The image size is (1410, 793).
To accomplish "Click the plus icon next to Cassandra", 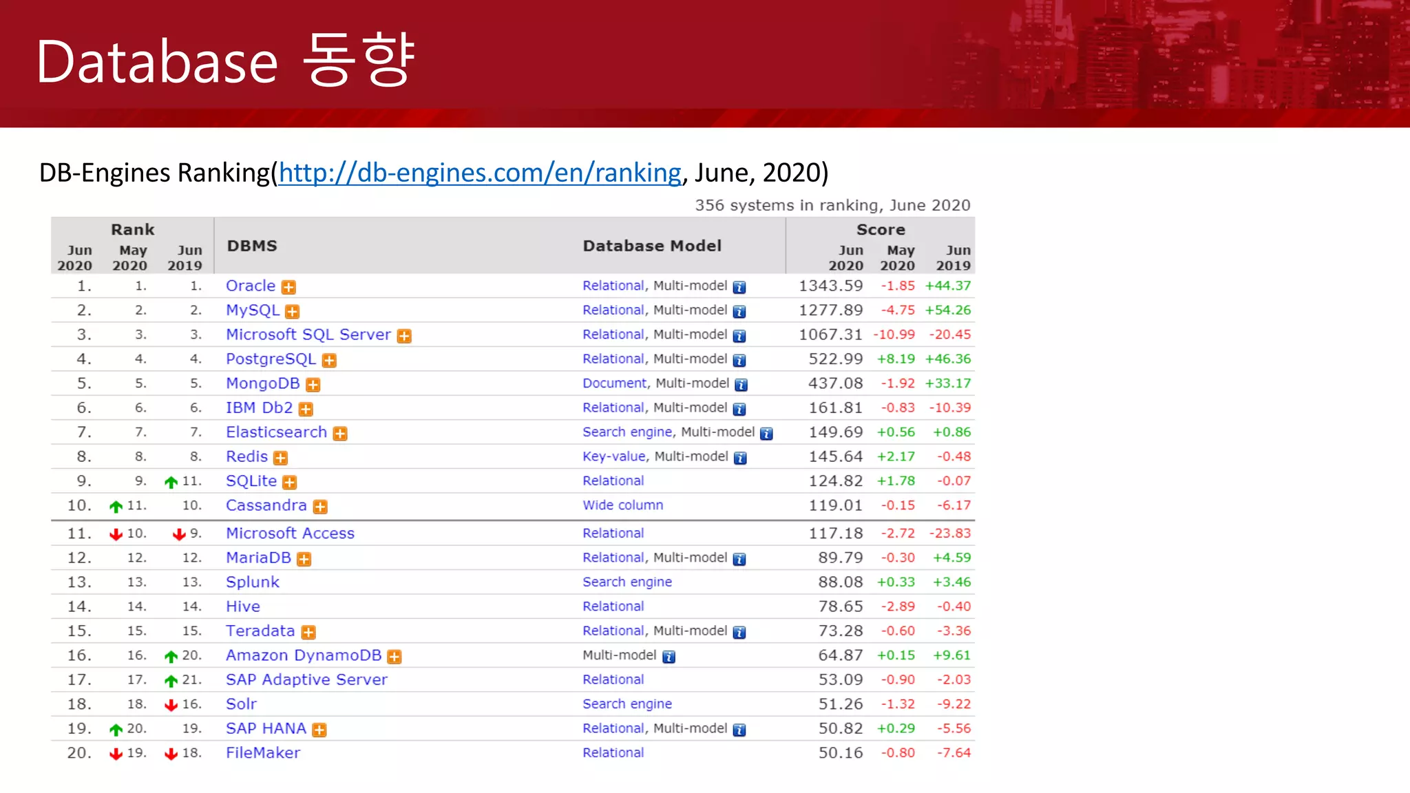I will coord(320,507).
